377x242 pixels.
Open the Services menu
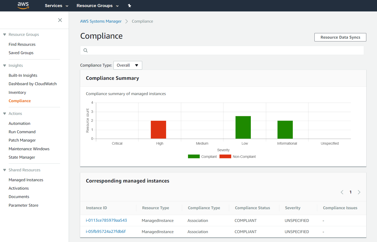(56, 6)
